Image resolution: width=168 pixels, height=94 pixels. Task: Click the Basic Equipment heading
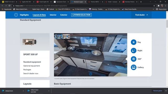click(62, 84)
